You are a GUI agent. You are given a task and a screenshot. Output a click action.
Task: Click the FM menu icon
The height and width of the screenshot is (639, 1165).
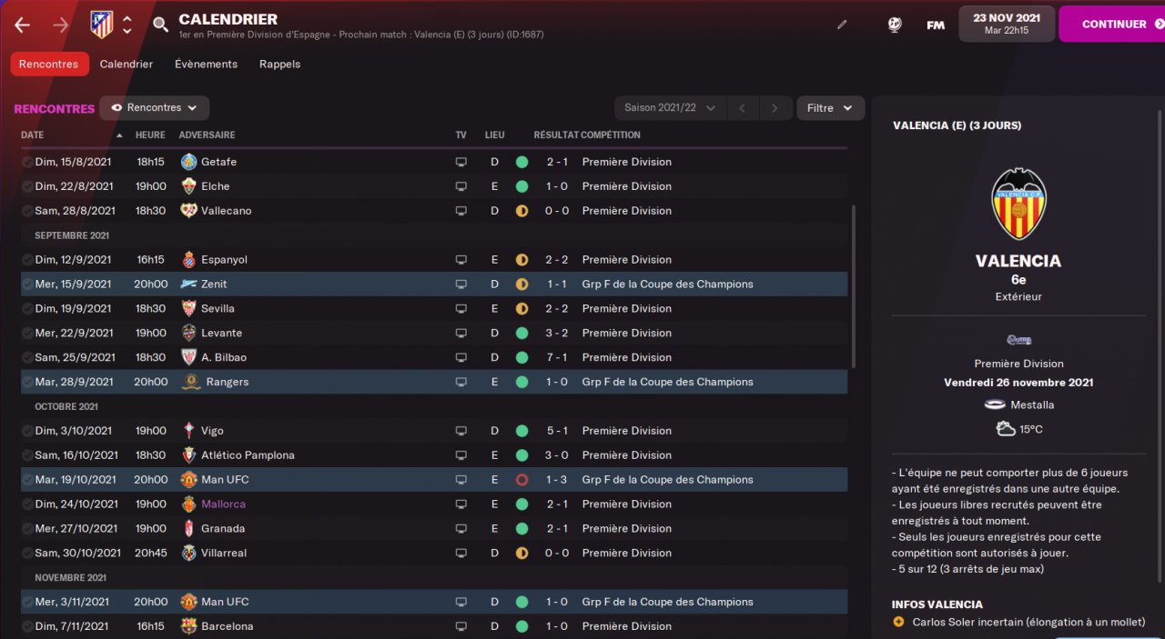tap(935, 25)
